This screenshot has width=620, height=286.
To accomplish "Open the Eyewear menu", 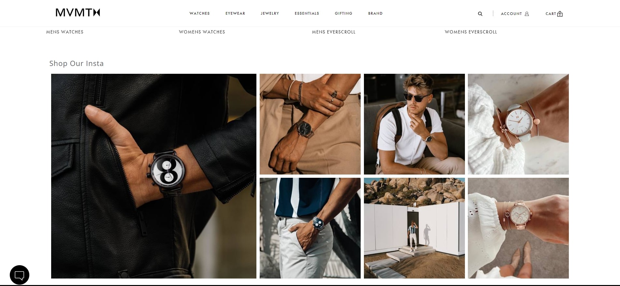I will coord(235,13).
